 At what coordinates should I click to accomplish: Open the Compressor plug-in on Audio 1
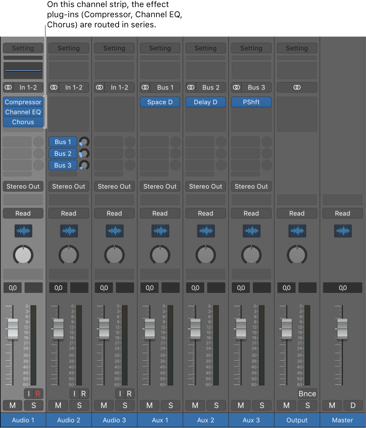pos(23,102)
